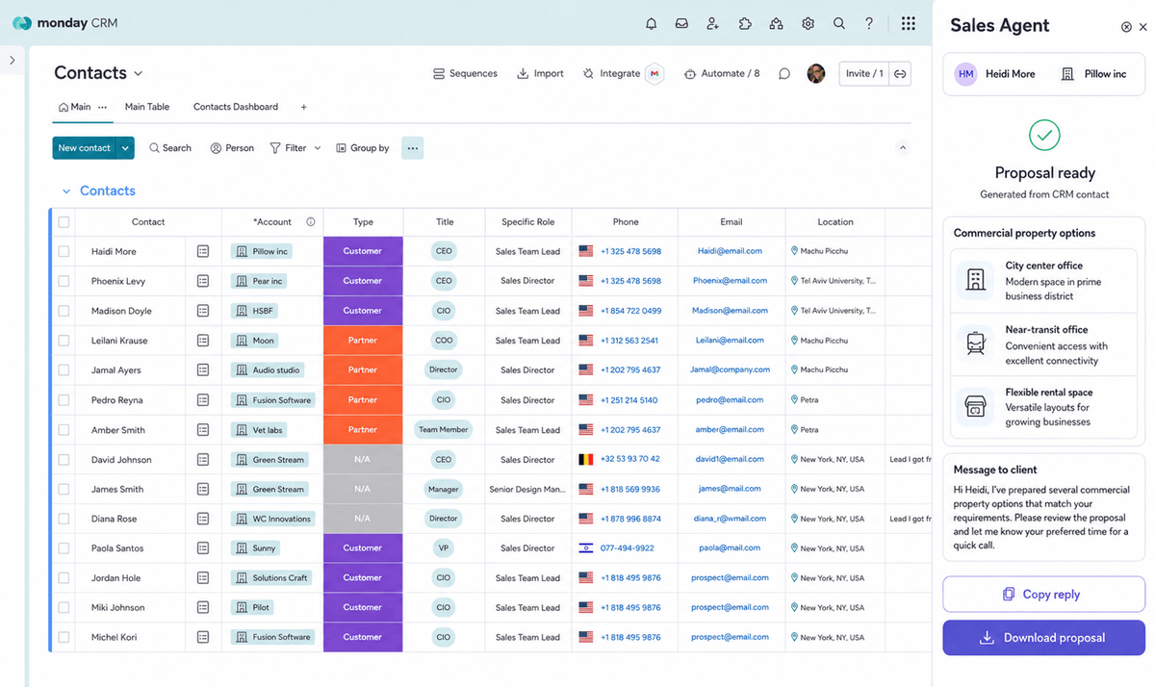The width and height of the screenshot is (1155, 687).
Task: Toggle the select-all checkbox in header row
Action: click(x=64, y=221)
